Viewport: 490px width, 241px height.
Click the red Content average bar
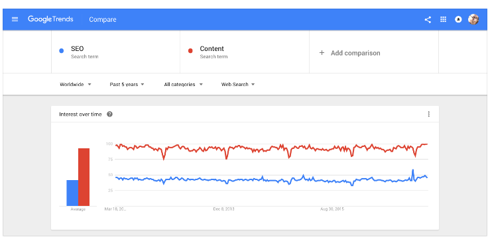(x=84, y=177)
